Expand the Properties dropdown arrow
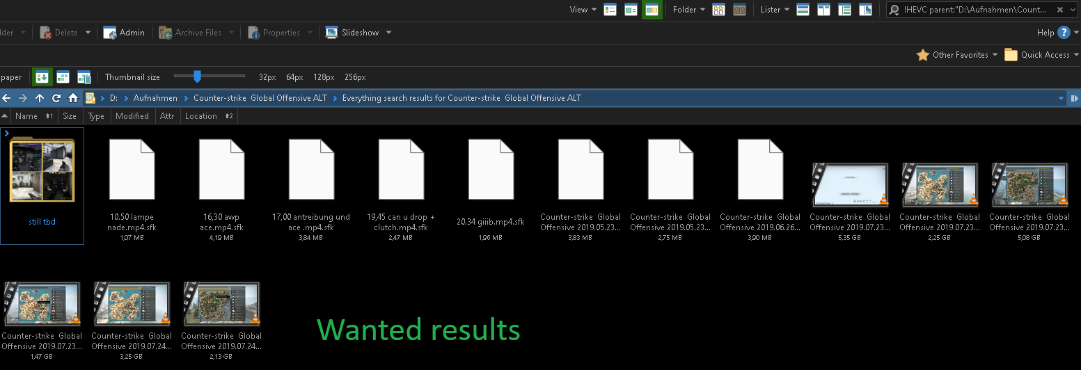This screenshot has width=1081, height=370. tap(310, 33)
